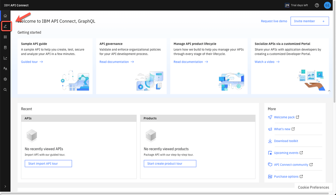The width and height of the screenshot is (336, 195).
Task: Click No recently viewed APIs text
Action: point(44,149)
